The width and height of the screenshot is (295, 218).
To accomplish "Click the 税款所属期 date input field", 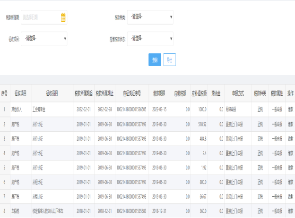I will [x=44, y=17].
